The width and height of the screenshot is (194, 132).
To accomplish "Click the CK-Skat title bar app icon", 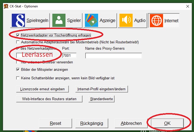I will coord(5,6).
